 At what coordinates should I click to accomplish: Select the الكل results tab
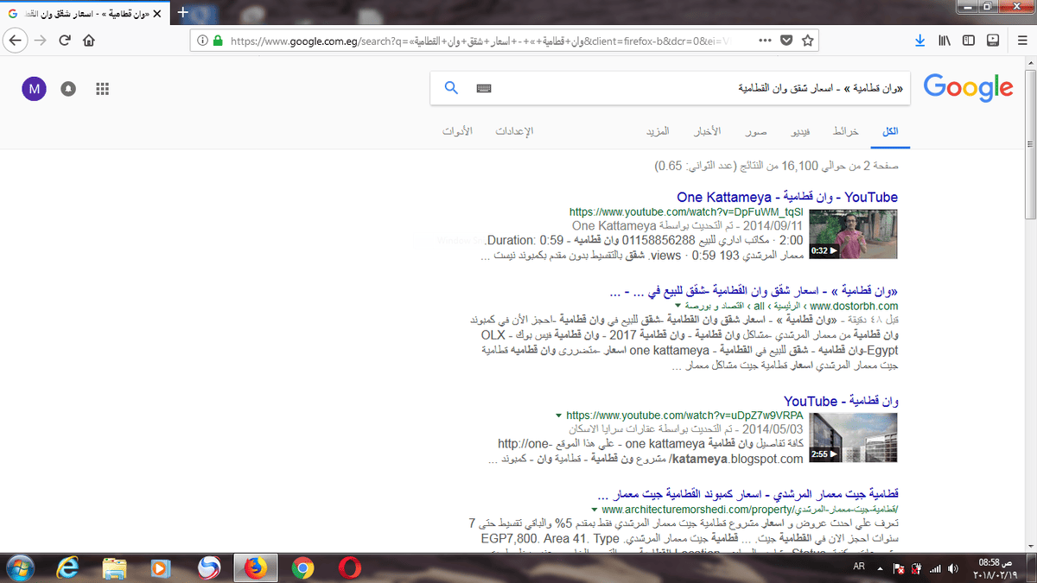pyautogui.click(x=889, y=131)
